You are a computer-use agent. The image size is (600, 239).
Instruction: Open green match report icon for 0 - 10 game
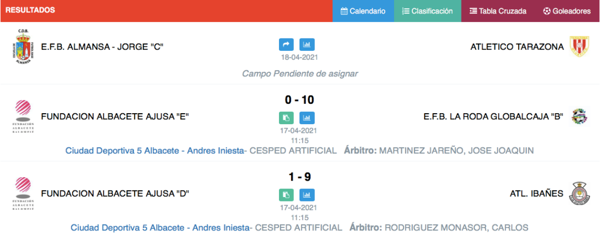point(286,118)
